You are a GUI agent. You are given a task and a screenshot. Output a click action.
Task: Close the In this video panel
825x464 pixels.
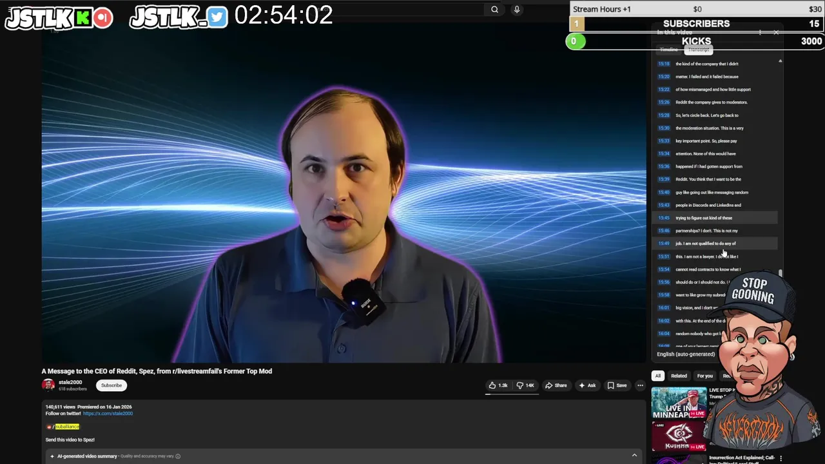point(776,32)
